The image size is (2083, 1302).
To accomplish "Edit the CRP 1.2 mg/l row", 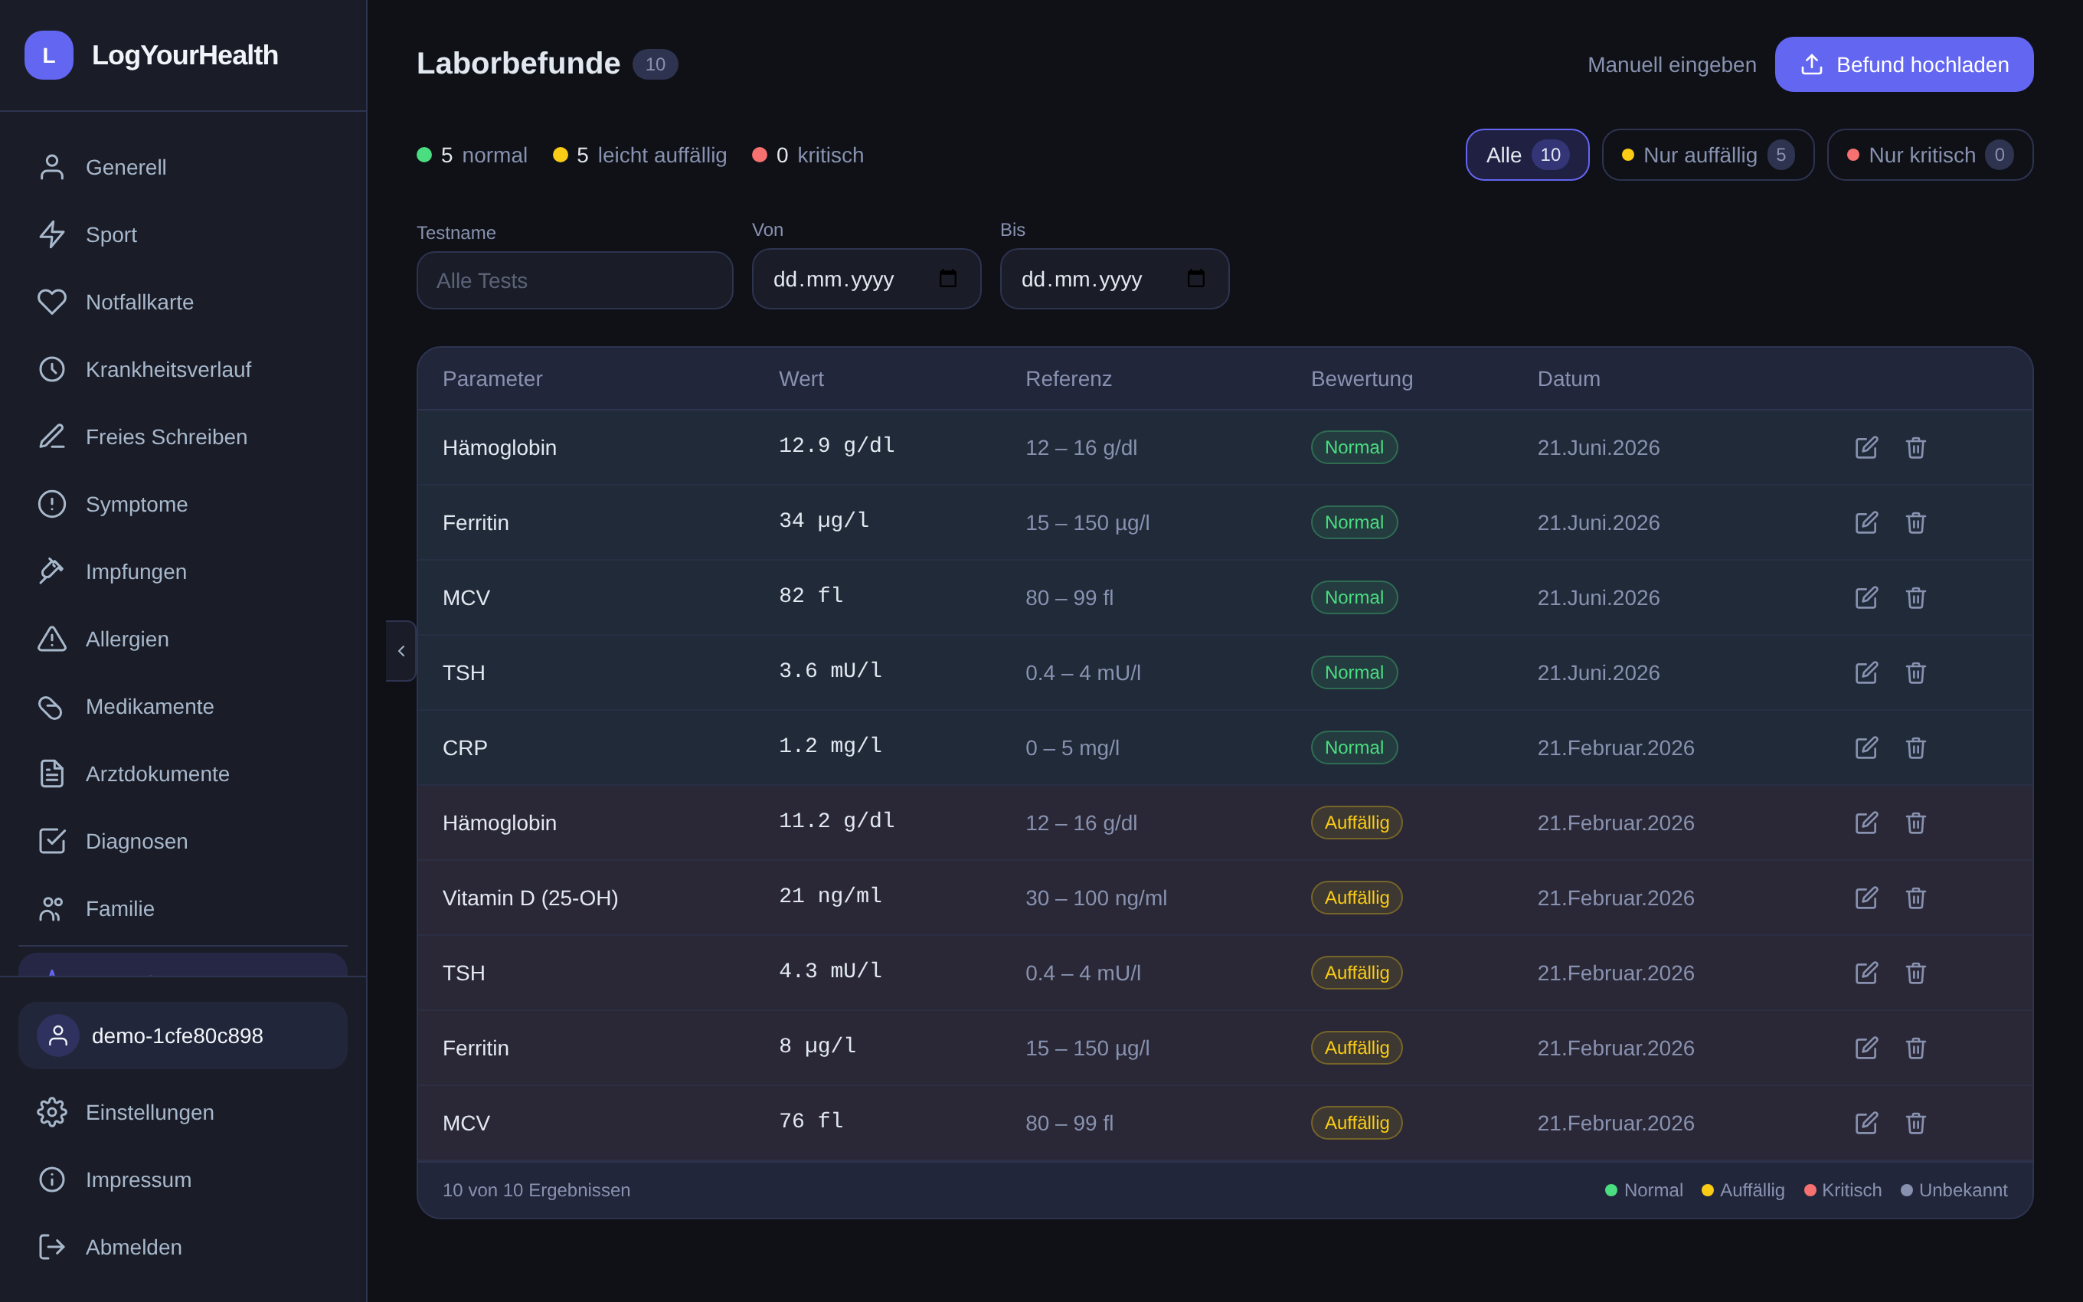I will (x=1866, y=748).
